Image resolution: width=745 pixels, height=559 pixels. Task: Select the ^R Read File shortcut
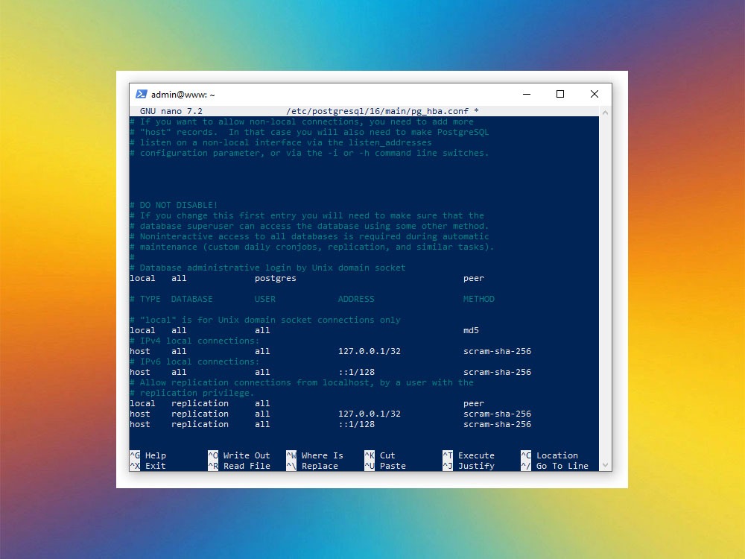point(238,466)
